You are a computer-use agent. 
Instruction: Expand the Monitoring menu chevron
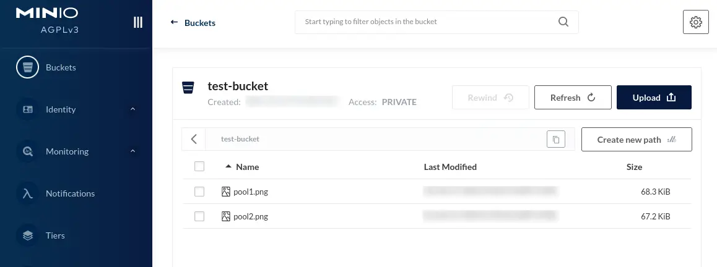click(x=133, y=151)
